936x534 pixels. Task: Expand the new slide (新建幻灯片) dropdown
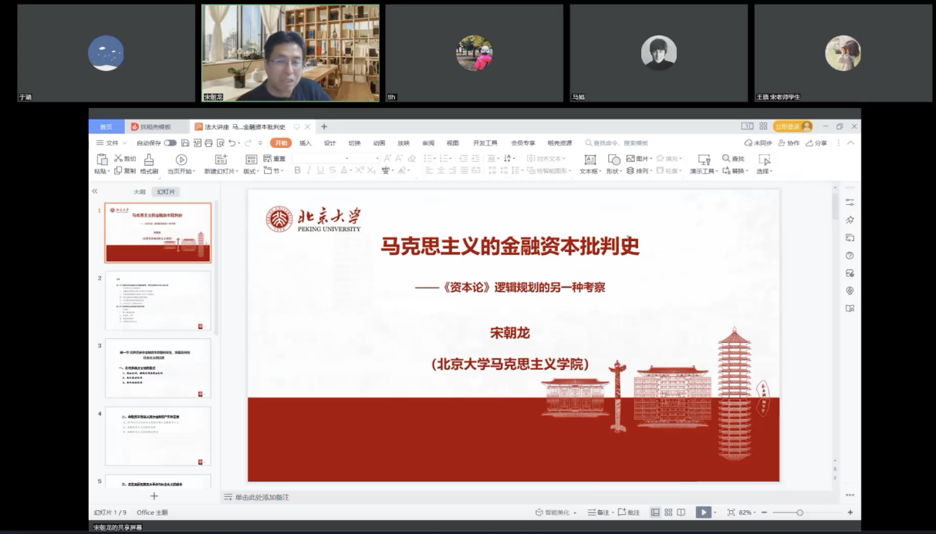[x=221, y=171]
